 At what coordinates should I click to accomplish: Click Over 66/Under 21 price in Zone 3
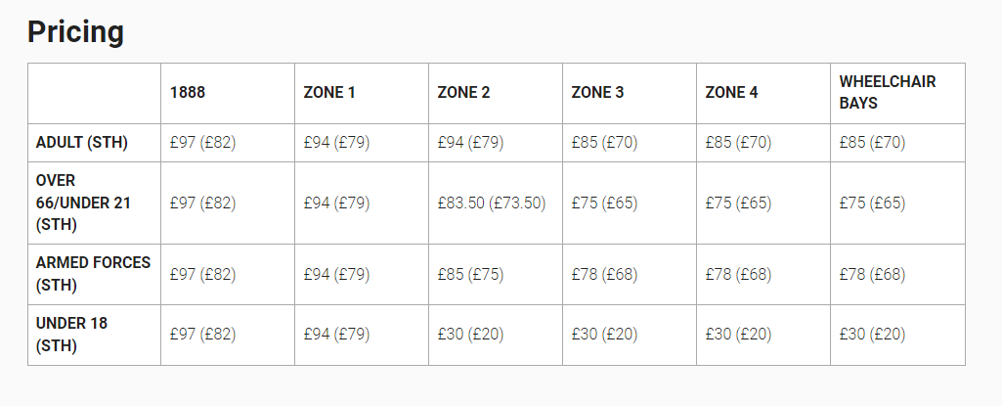[604, 203]
